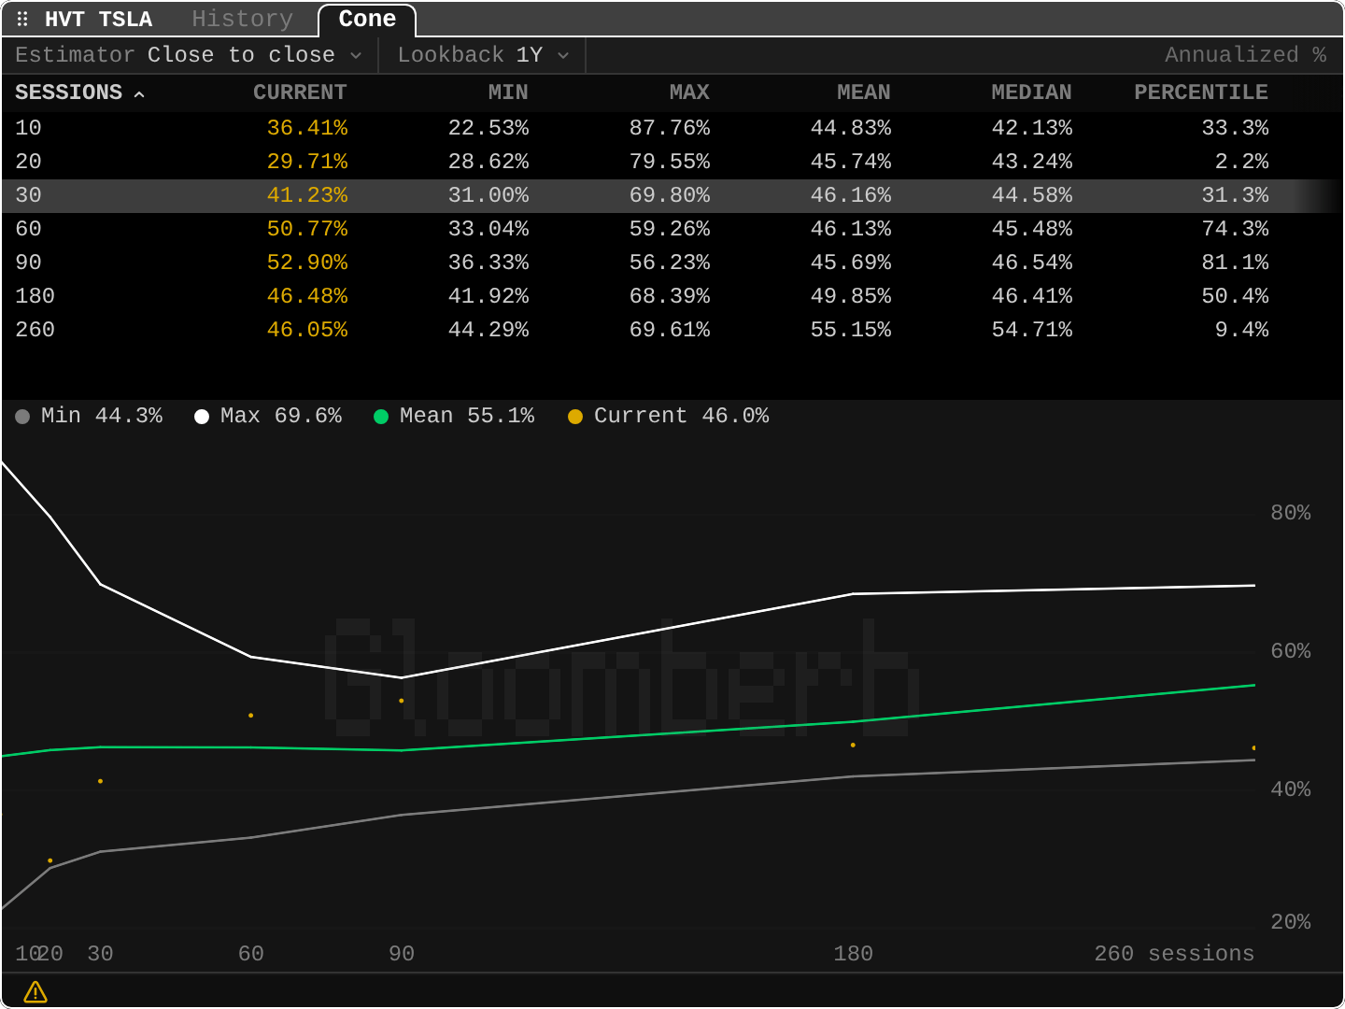This screenshot has height=1009, width=1345.
Task: Click current value 29.71%
Action: point(307,162)
